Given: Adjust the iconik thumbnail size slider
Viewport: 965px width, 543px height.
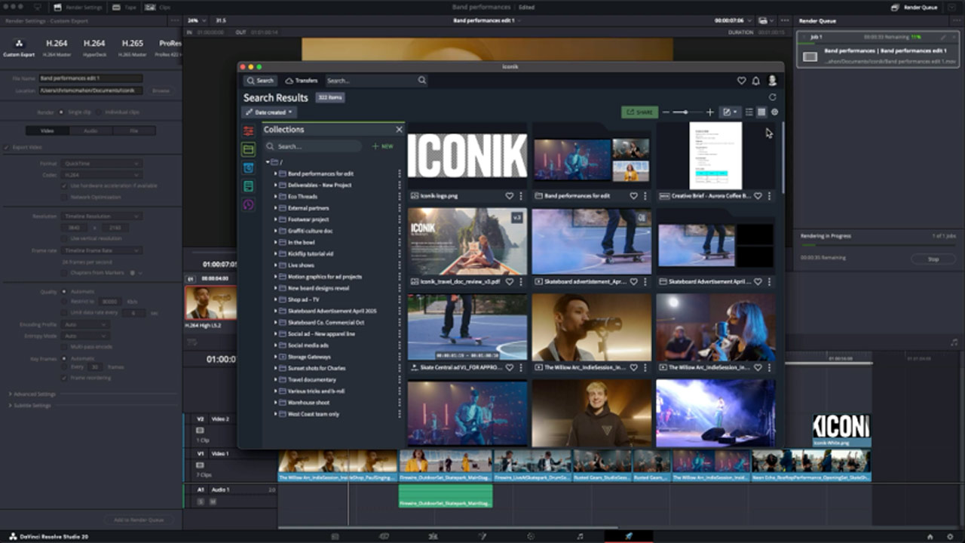Looking at the screenshot, I should tap(685, 112).
